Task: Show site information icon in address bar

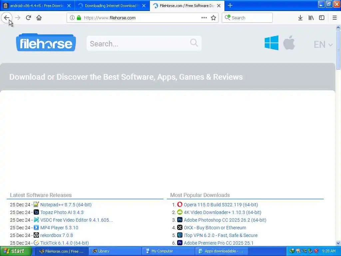Action: (x=72, y=18)
